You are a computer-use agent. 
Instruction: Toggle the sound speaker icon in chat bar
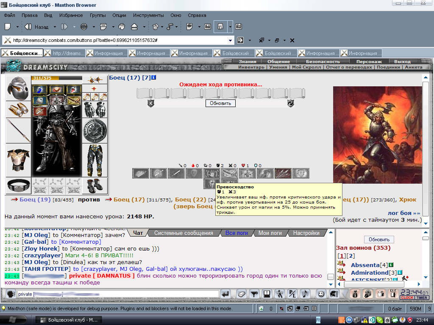click(305, 294)
